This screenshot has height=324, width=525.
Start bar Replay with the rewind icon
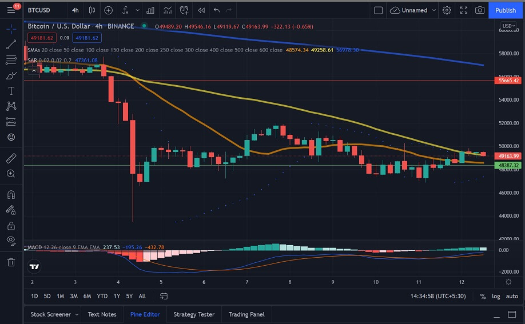(x=201, y=10)
